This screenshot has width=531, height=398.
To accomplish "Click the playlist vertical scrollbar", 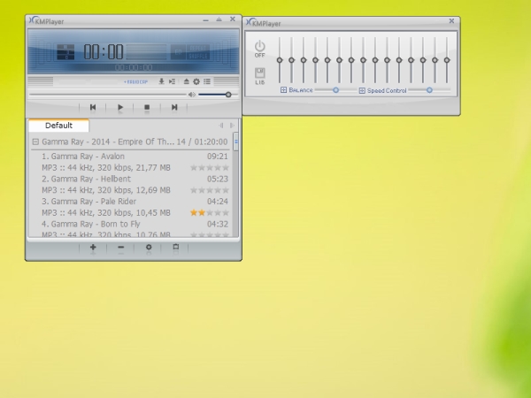I will [236, 185].
